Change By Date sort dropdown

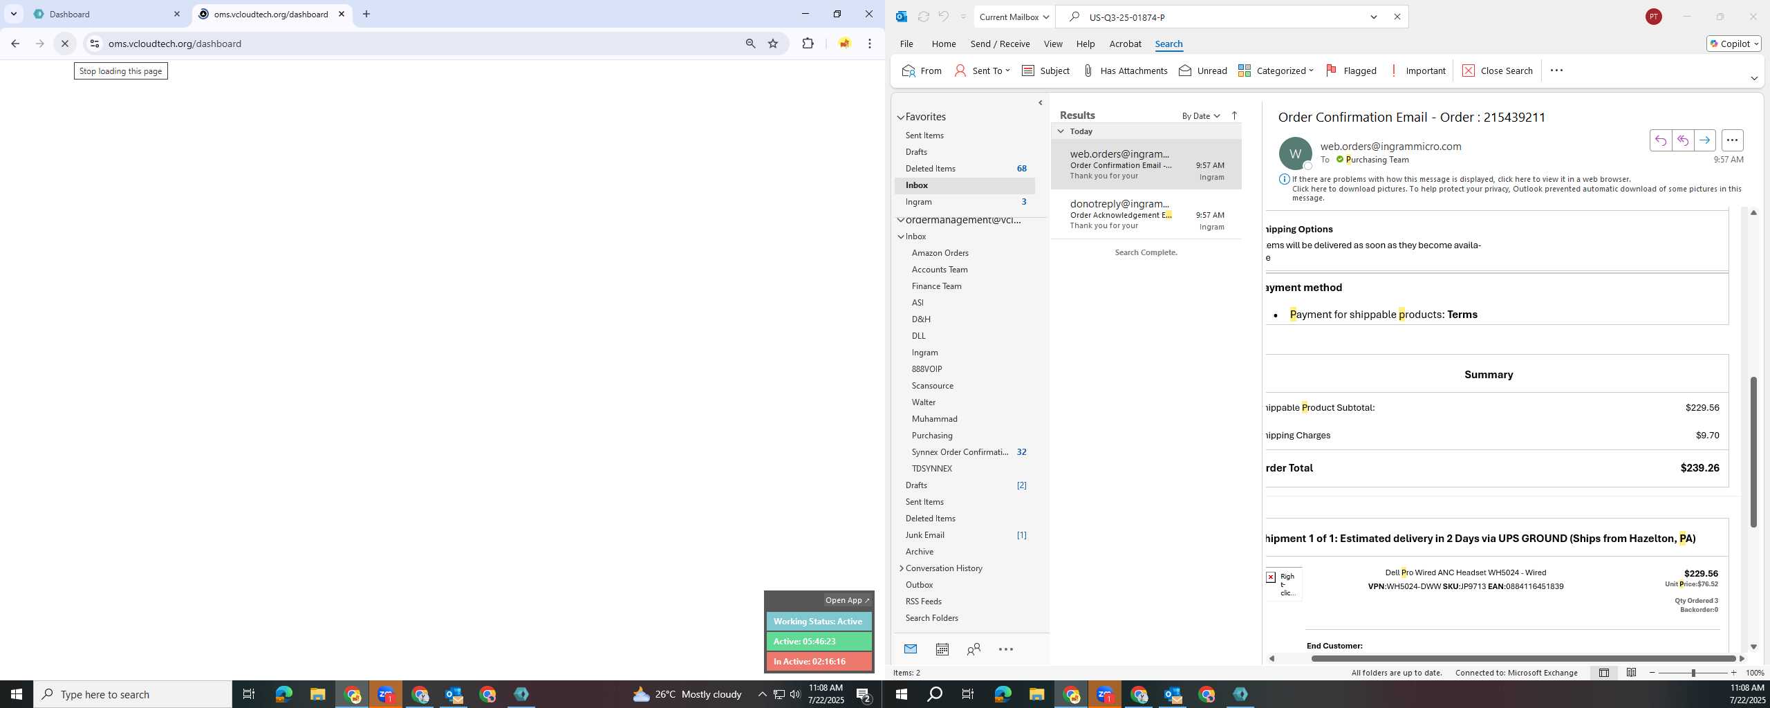click(x=1200, y=115)
